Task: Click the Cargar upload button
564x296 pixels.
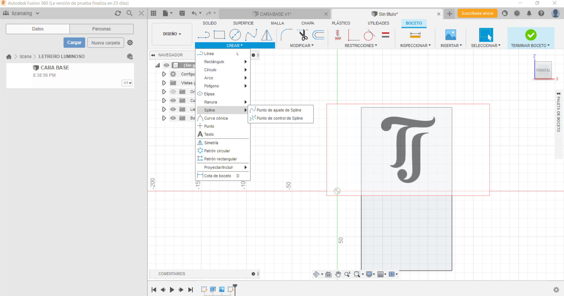Action: (74, 43)
